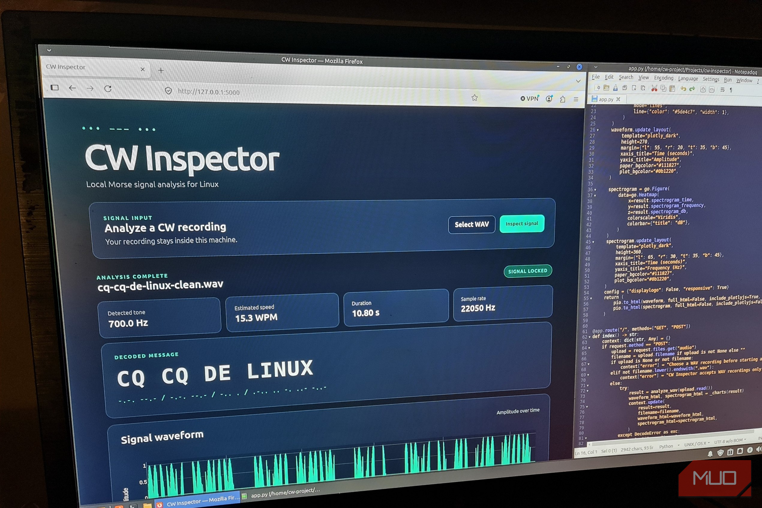Click the tracking protection shield in address bar
This screenshot has height=508, width=762.
[168, 91]
